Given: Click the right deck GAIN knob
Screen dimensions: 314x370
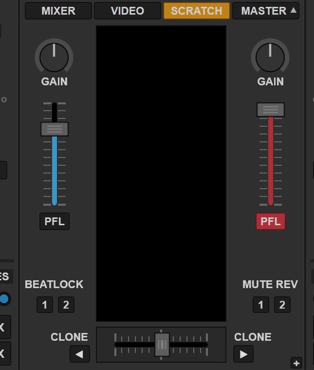Looking at the screenshot, I should (x=270, y=58).
